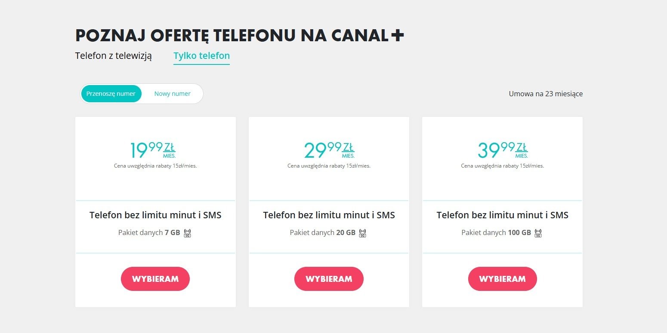667x333 pixels.
Task: Click Telefon bez limitu in middle card
Action: [x=328, y=215]
